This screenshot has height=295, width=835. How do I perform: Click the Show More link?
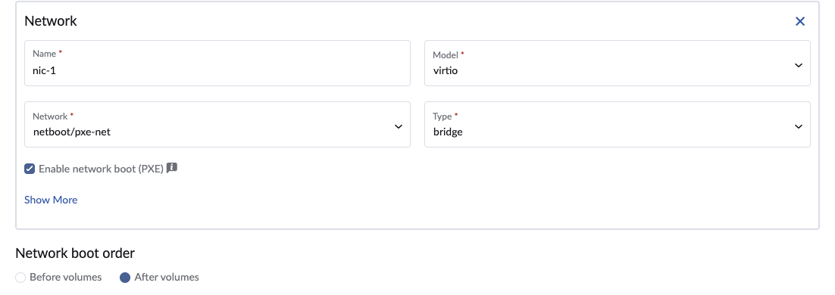[51, 200]
